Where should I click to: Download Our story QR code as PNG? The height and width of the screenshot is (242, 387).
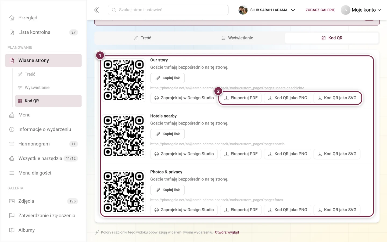[x=287, y=98]
